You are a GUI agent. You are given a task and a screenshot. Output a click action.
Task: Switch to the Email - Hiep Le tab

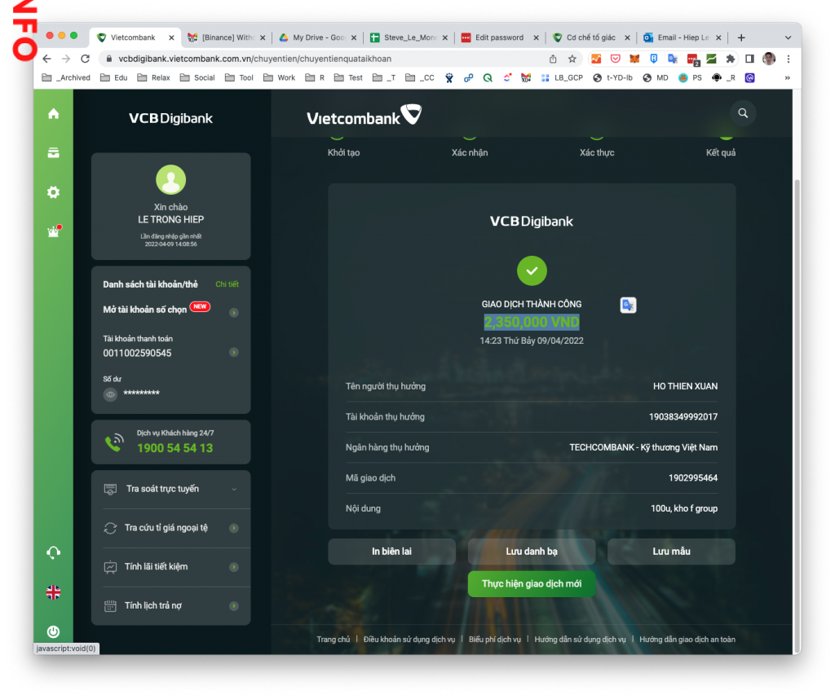[x=683, y=37]
